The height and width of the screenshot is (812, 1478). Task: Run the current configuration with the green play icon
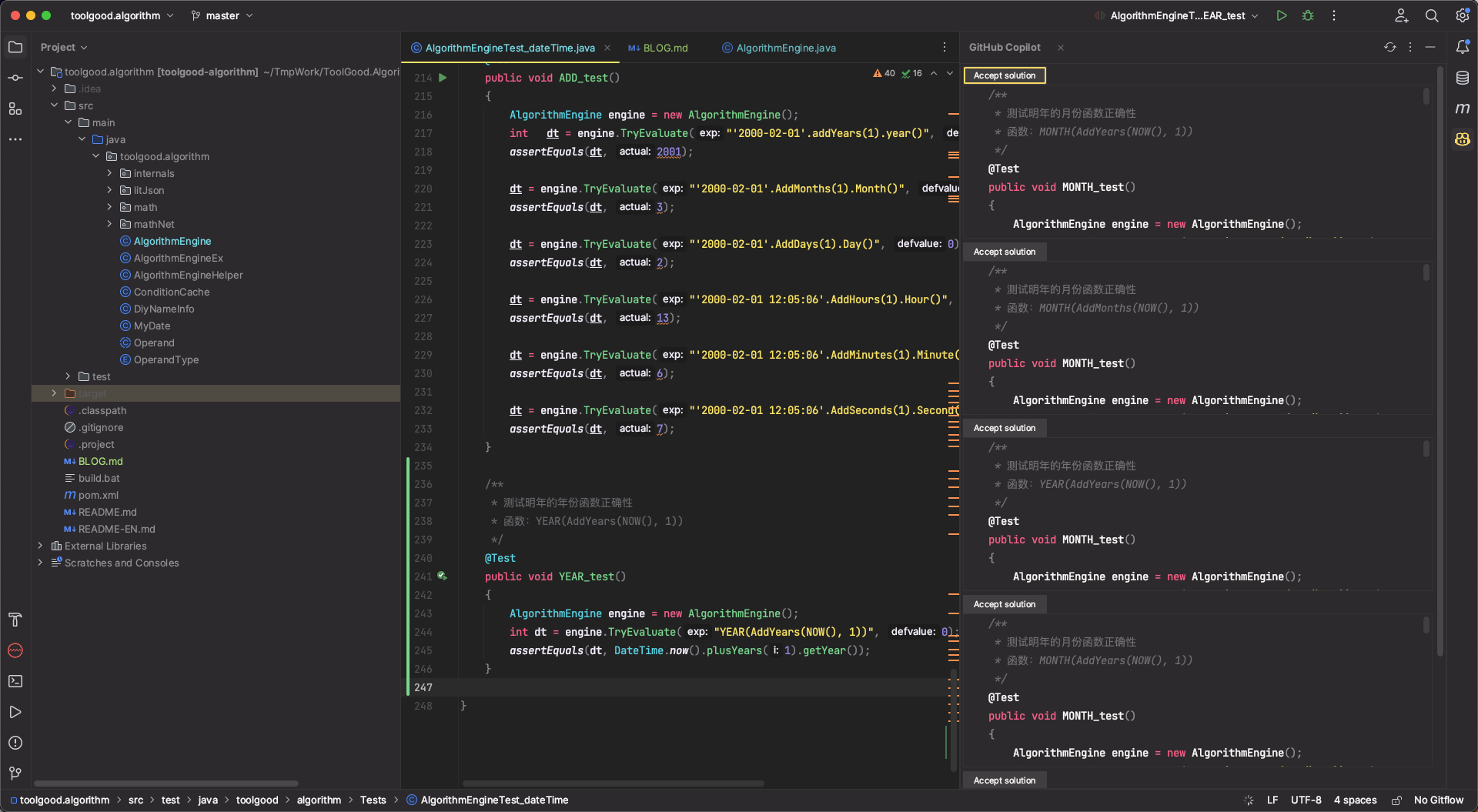pyautogui.click(x=1282, y=15)
